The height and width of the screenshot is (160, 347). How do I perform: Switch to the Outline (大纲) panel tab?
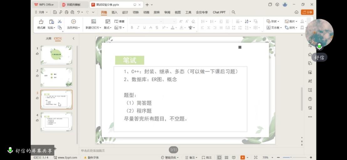point(48,38)
